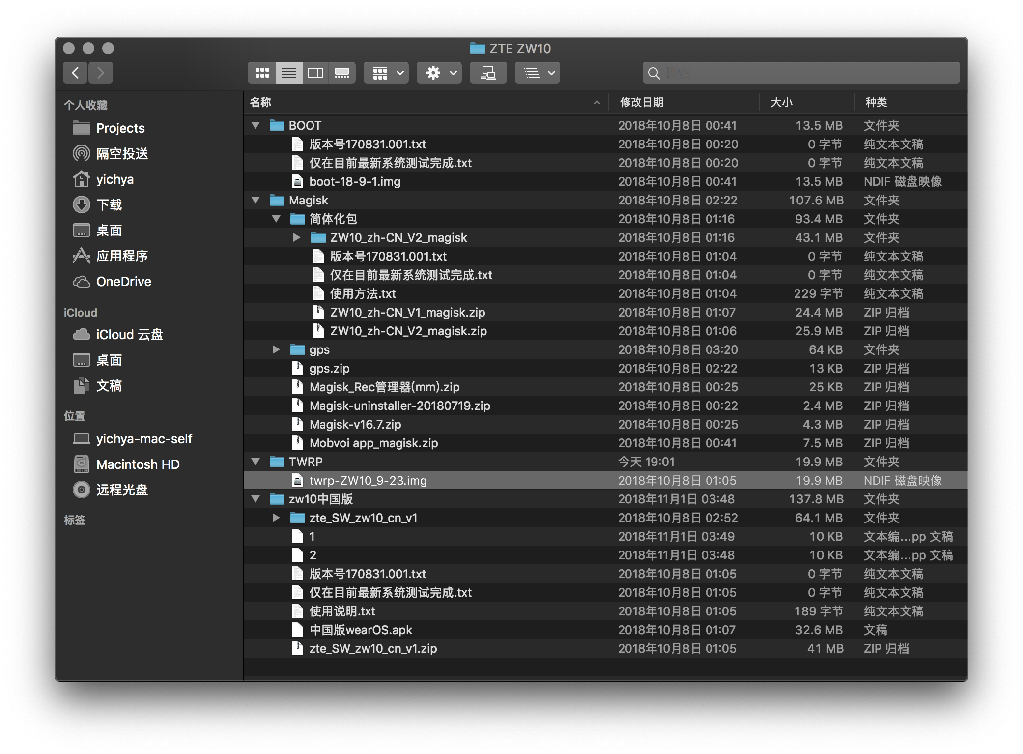Switch to gallery view
The image size is (1023, 754).
click(x=342, y=73)
